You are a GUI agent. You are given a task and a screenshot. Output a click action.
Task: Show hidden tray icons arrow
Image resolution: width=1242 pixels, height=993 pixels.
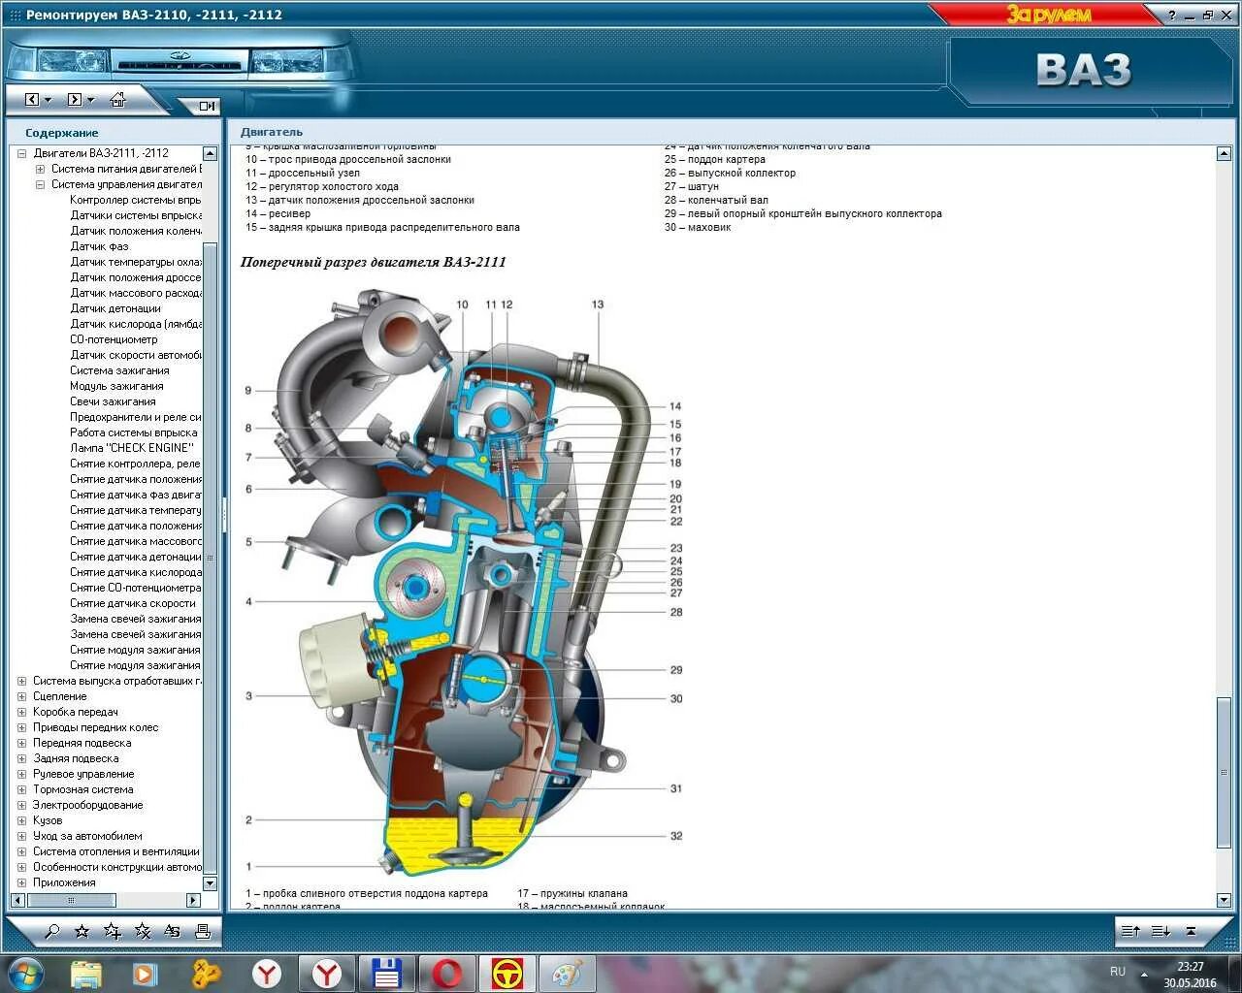click(1145, 973)
